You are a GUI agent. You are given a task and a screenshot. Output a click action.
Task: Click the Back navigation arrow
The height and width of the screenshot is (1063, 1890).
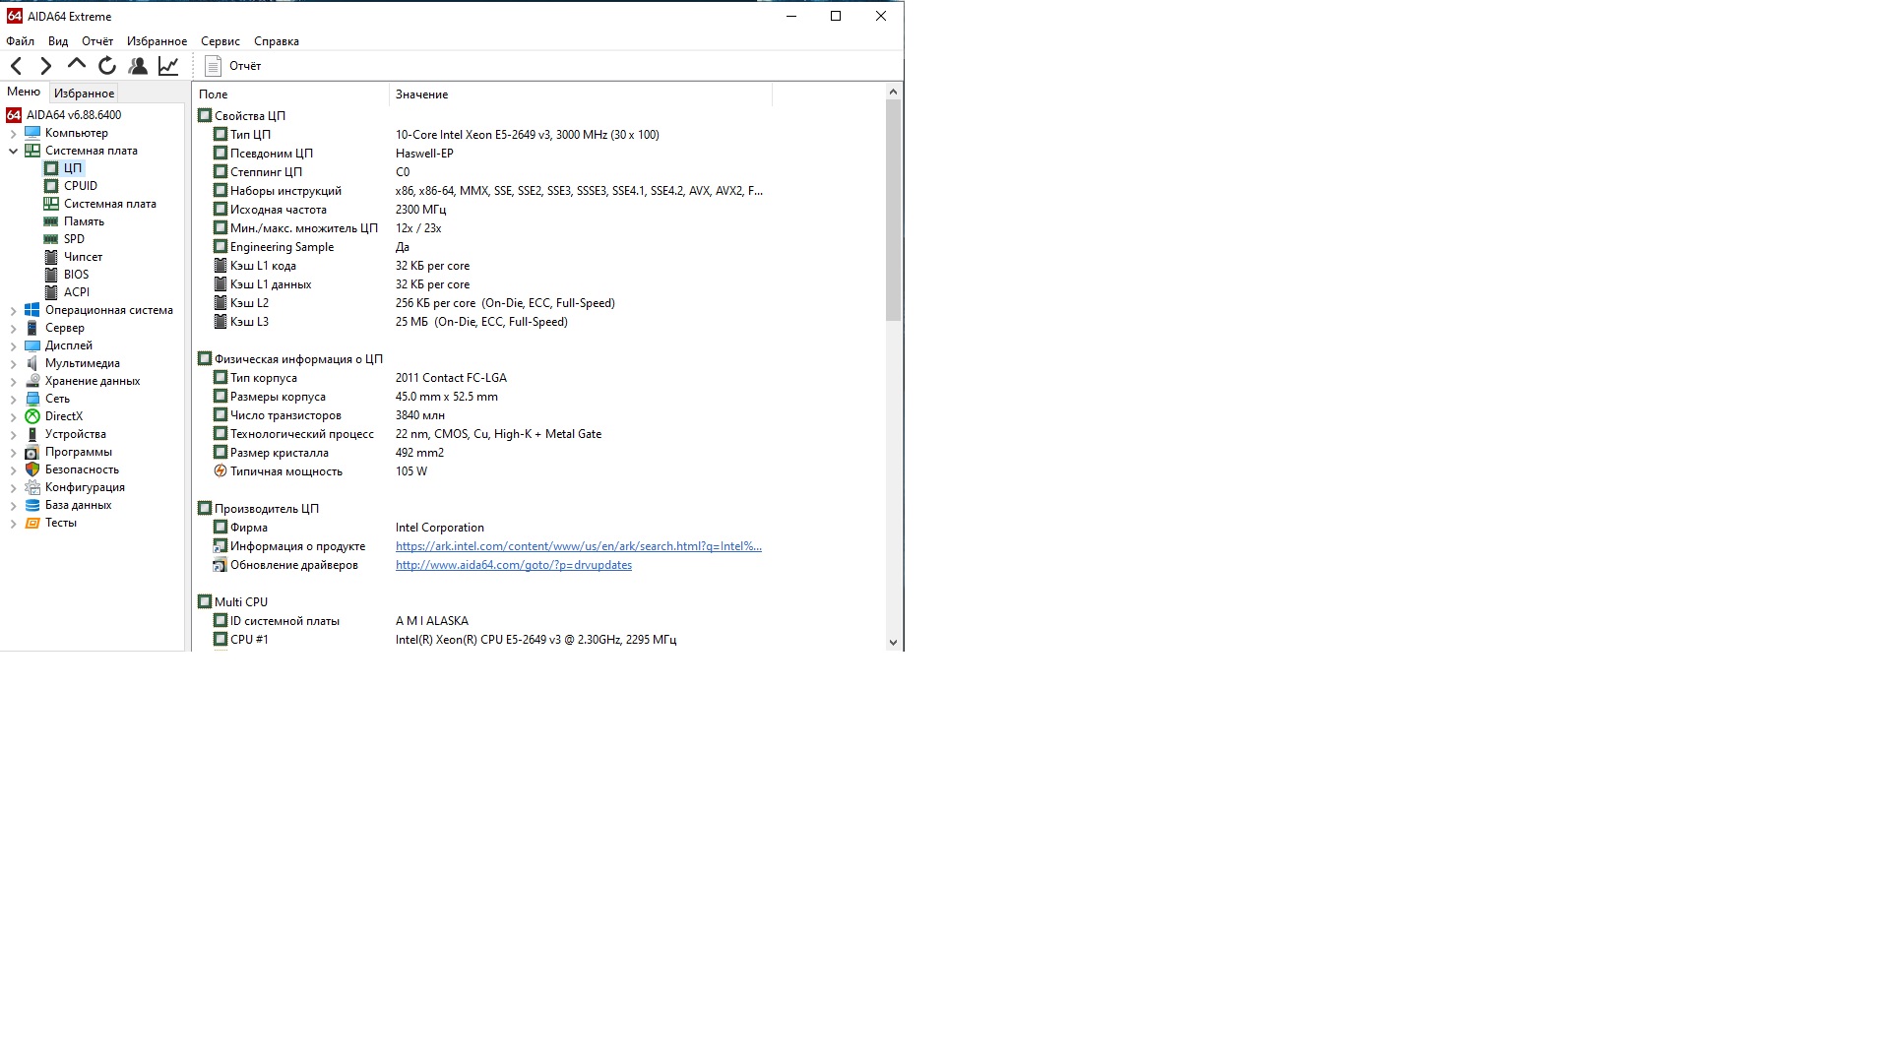pos(17,66)
